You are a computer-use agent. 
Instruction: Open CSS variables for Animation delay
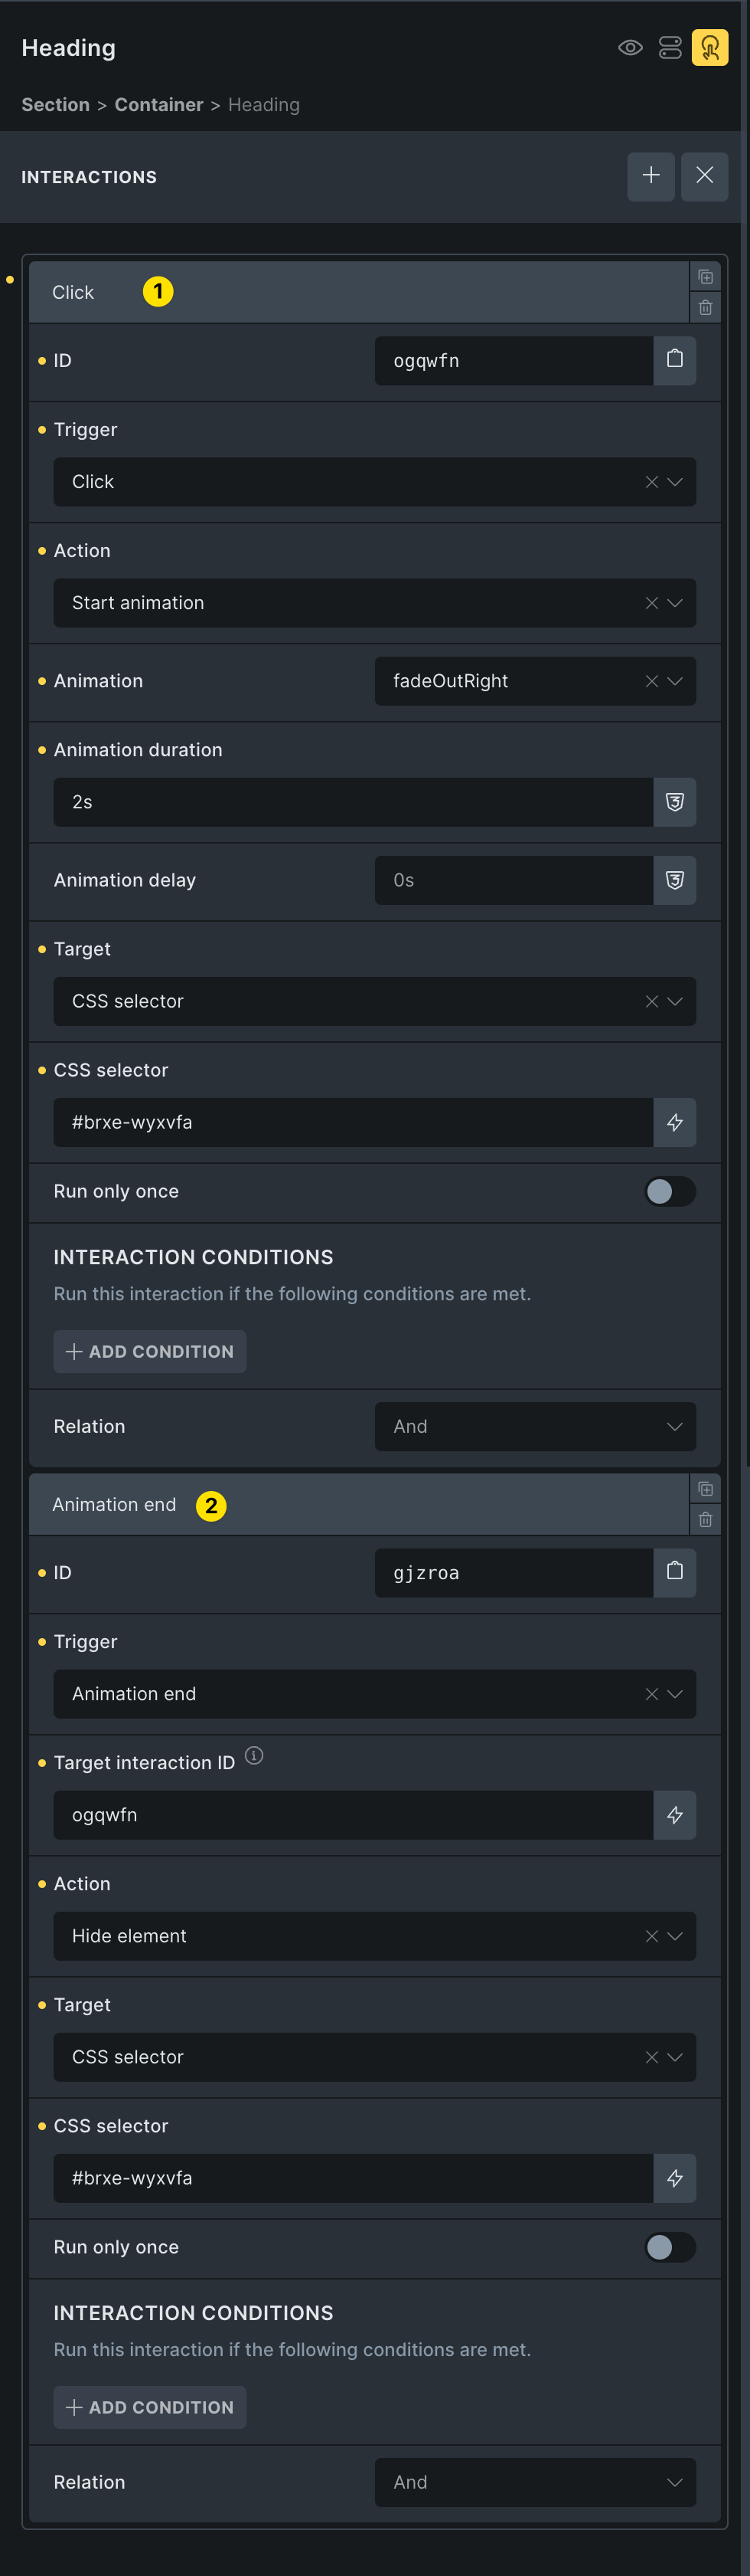pos(675,880)
